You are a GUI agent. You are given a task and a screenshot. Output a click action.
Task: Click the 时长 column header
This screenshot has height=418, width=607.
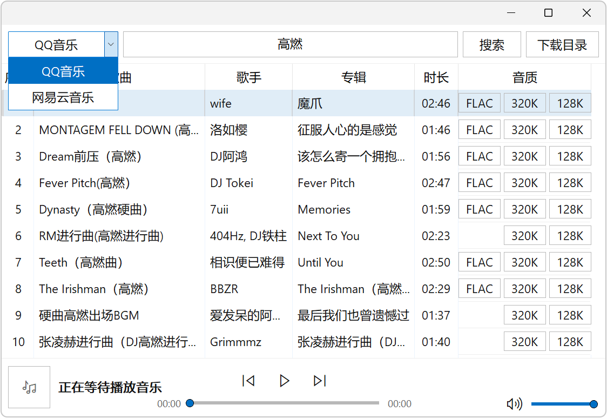click(436, 77)
